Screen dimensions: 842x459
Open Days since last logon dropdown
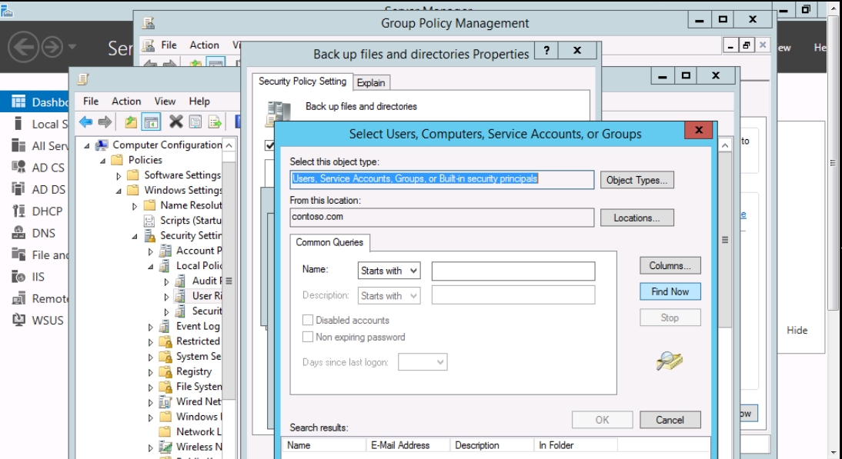(x=423, y=361)
